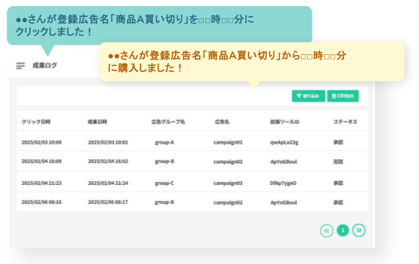Select page 1 in the pagination
Viewport: 419px width, 264px height.
point(343,230)
